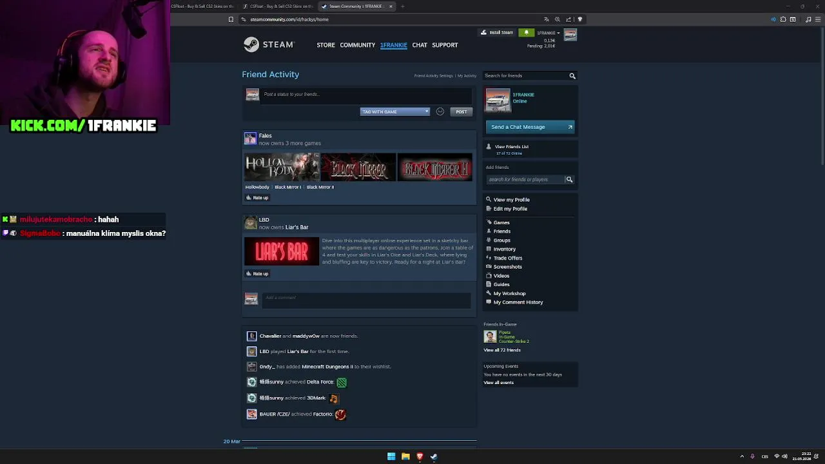Open the green notifications bell
This screenshot has height=464, width=825.
pyautogui.click(x=526, y=32)
